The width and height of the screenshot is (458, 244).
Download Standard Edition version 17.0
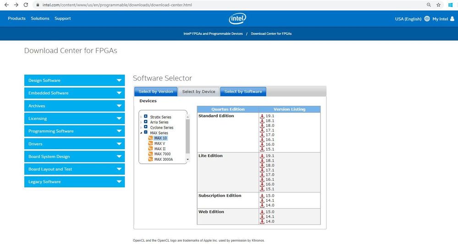point(267,135)
